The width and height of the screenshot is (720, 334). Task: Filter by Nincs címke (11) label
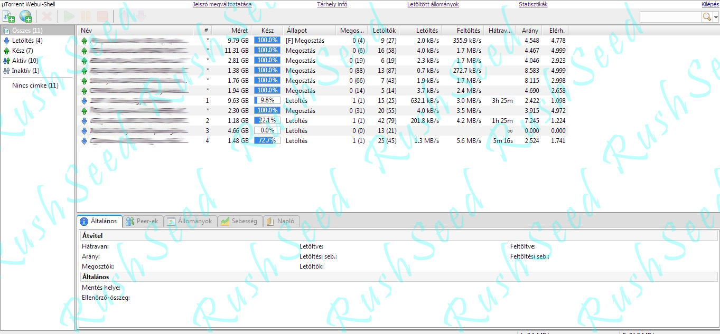click(35, 85)
